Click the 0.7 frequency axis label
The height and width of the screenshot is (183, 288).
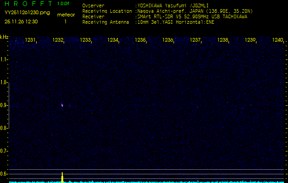(x=5, y=151)
